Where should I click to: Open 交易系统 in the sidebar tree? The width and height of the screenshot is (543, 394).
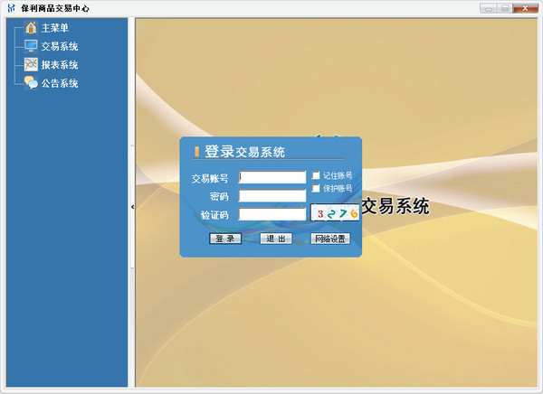coord(60,46)
